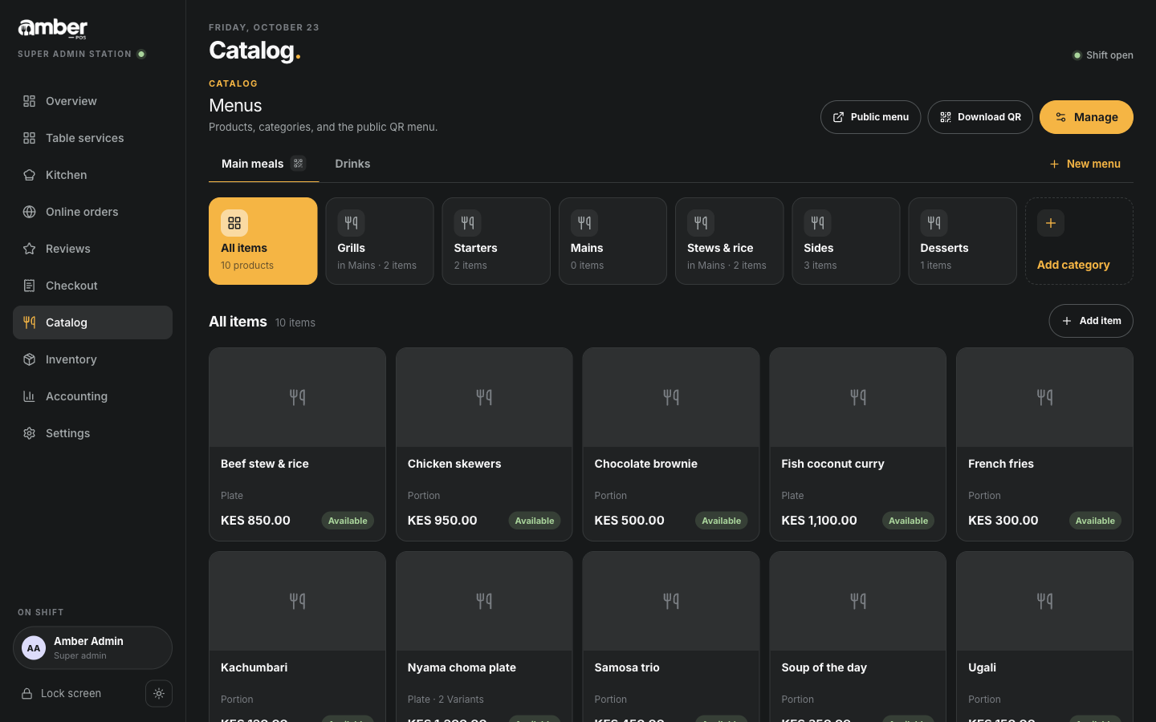The height and width of the screenshot is (722, 1156).
Task: Create a New menu
Action: (1085, 164)
